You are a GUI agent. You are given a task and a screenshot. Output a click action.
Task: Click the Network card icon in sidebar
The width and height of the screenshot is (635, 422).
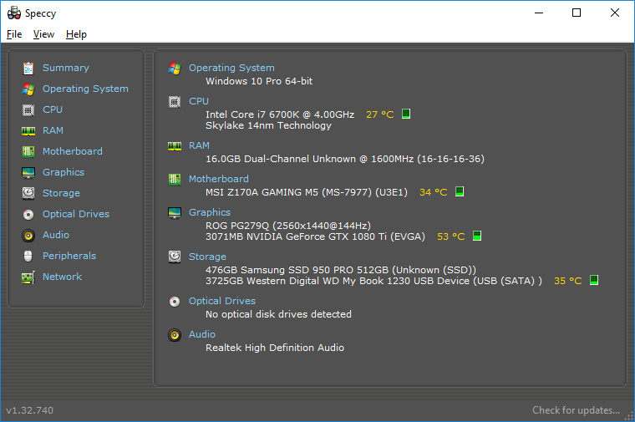pos(28,277)
